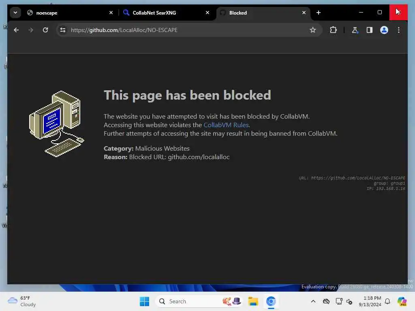
Task: Open File Explorer from the taskbar
Action: (253, 301)
